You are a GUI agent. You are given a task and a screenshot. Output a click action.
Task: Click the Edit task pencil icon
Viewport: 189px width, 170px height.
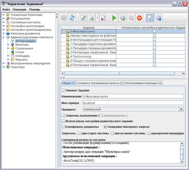tap(83, 18)
